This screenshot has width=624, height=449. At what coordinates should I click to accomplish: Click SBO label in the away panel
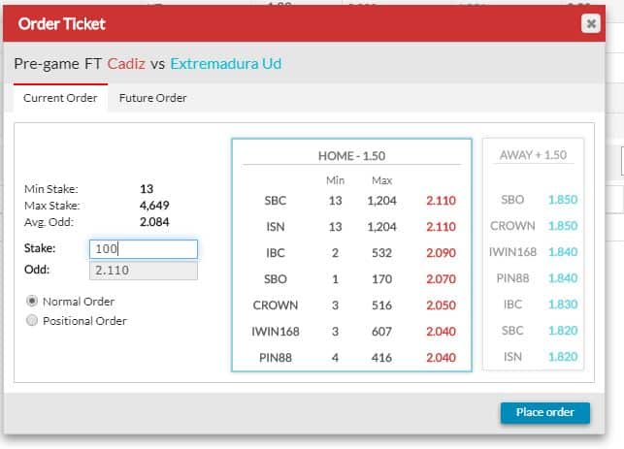512,200
